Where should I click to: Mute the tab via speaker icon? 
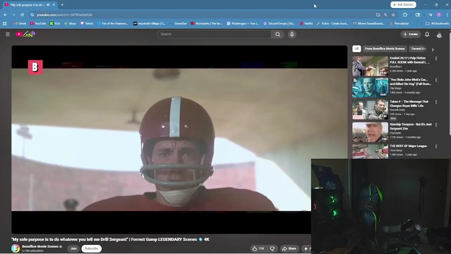click(48, 5)
